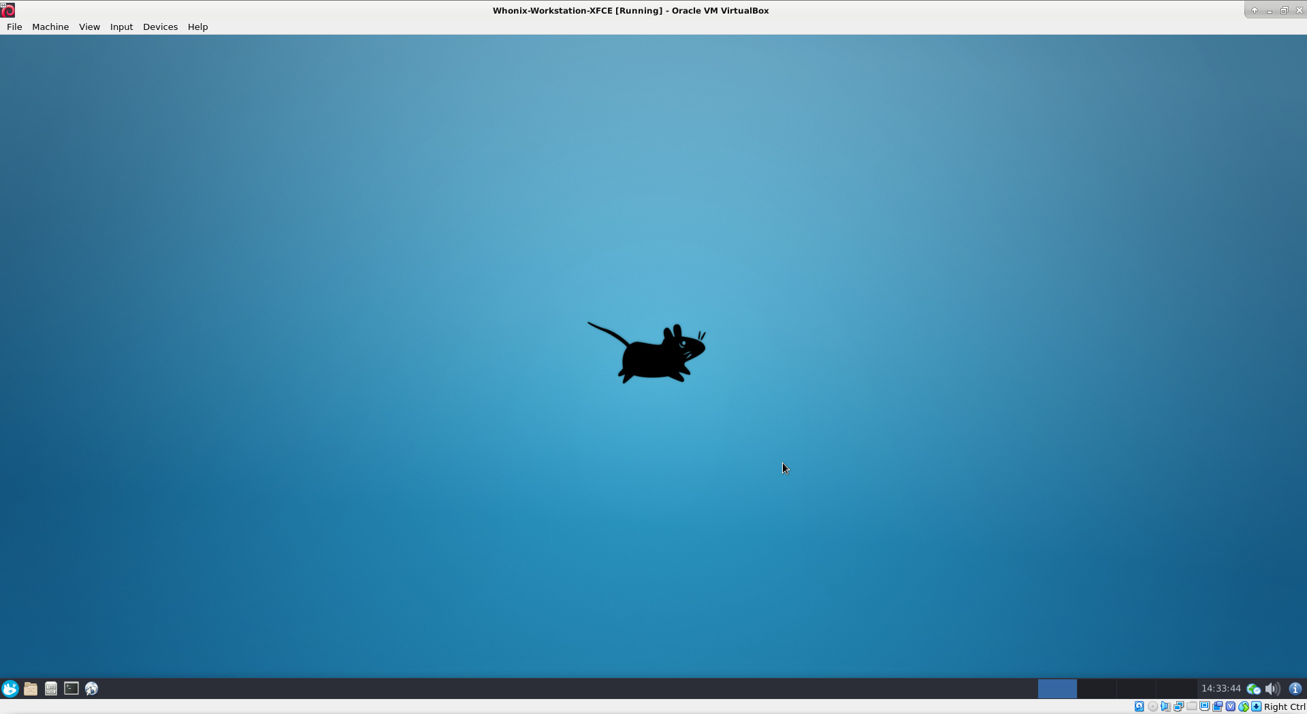Launch the terminal emulator from the panel
Viewport: 1307px width, 714px height.
click(x=71, y=689)
